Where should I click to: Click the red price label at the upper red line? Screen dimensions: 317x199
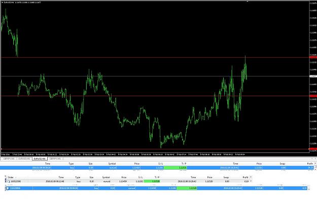(x=313, y=58)
